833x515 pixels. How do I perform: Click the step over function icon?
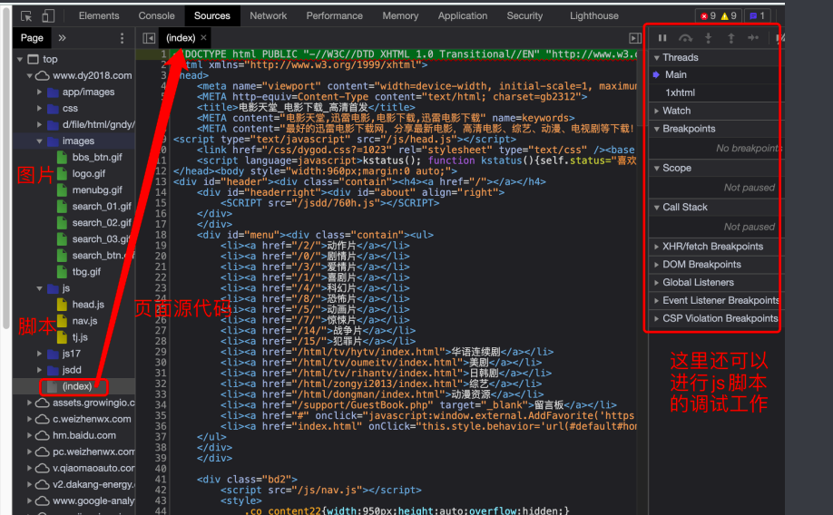[685, 38]
